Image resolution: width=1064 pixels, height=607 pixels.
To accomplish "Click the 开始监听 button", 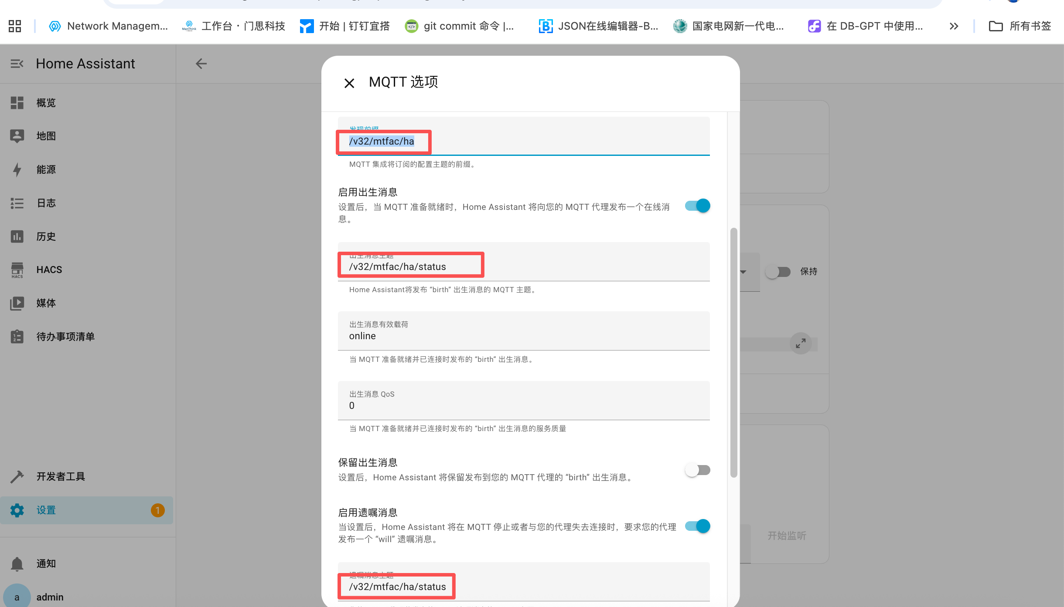I will tap(787, 536).
